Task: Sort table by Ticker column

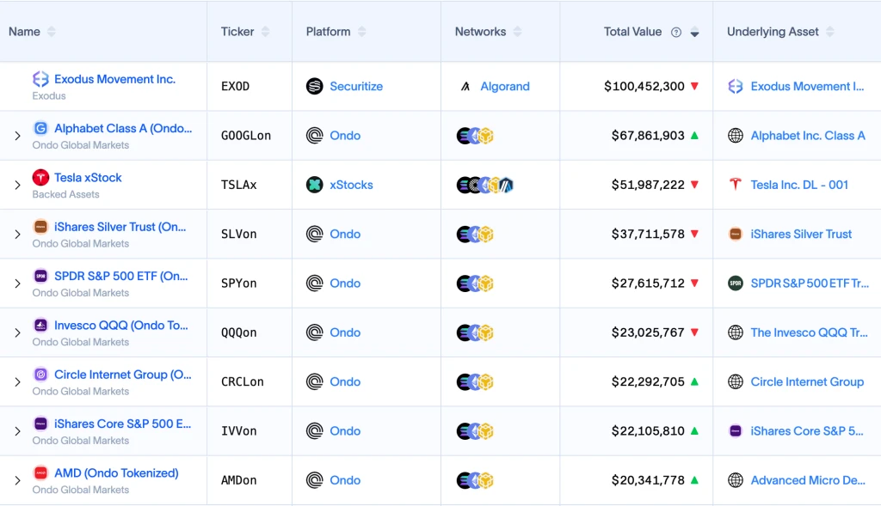Action: [x=237, y=32]
